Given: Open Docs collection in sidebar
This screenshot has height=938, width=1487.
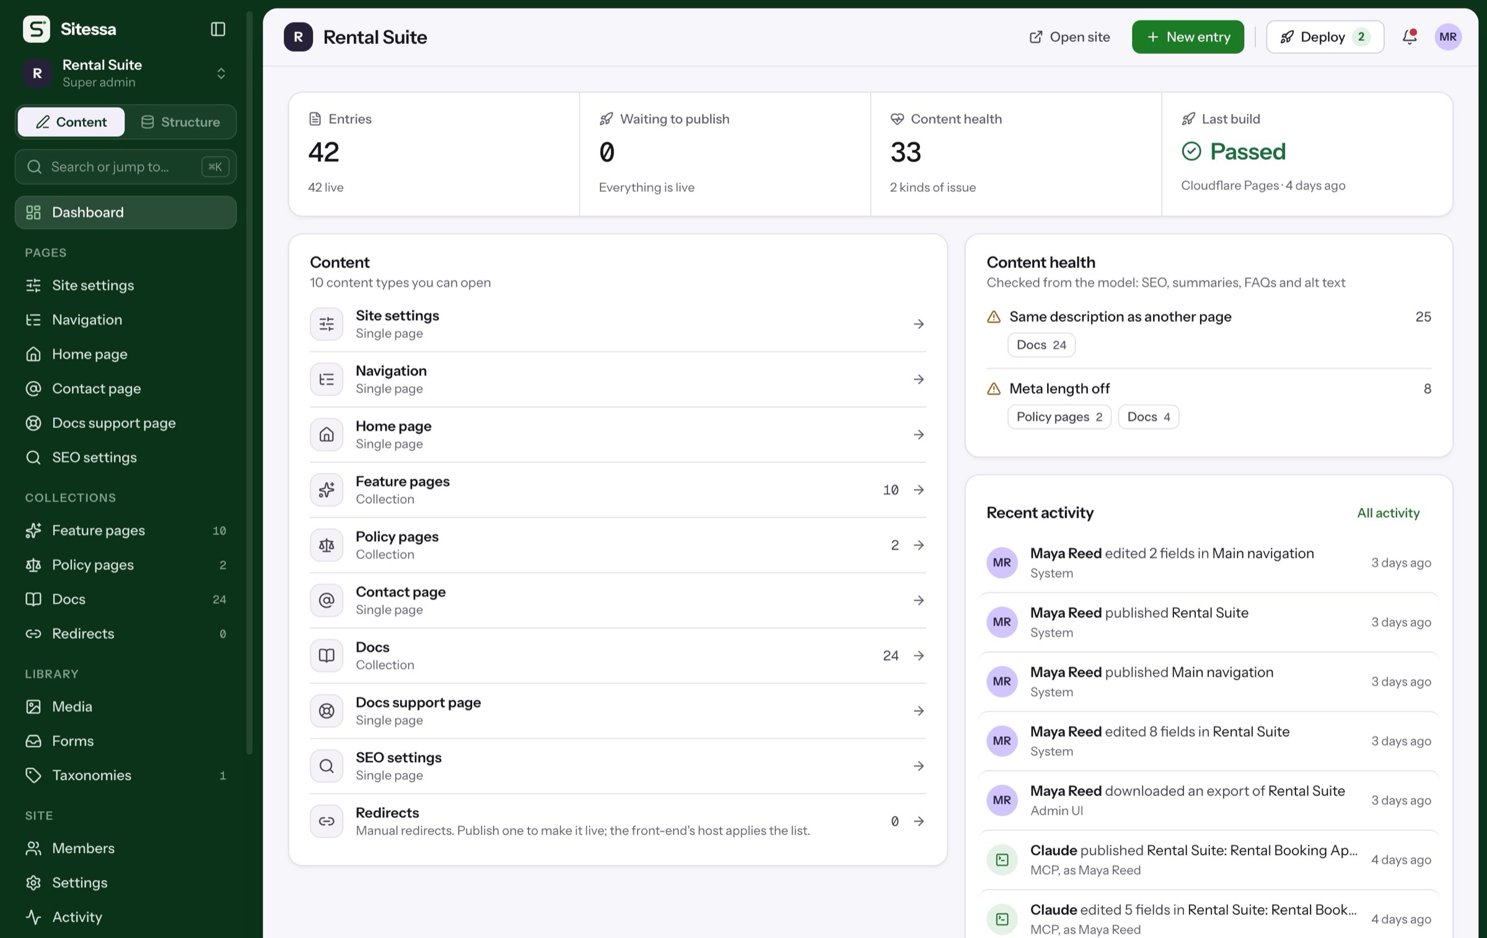Looking at the screenshot, I should pos(126,599).
